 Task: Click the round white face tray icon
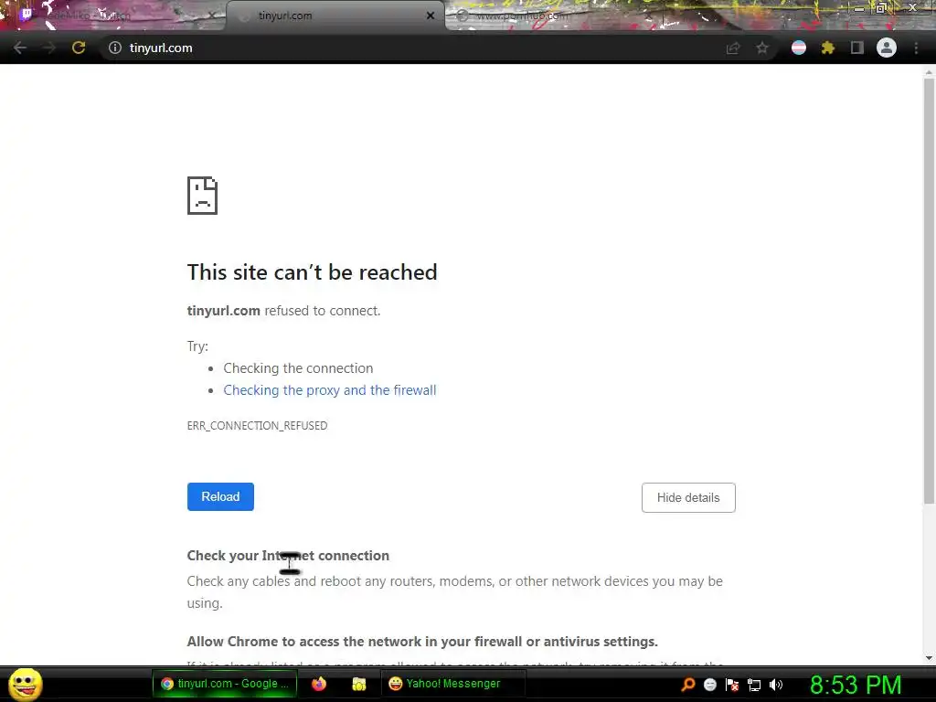pos(709,685)
